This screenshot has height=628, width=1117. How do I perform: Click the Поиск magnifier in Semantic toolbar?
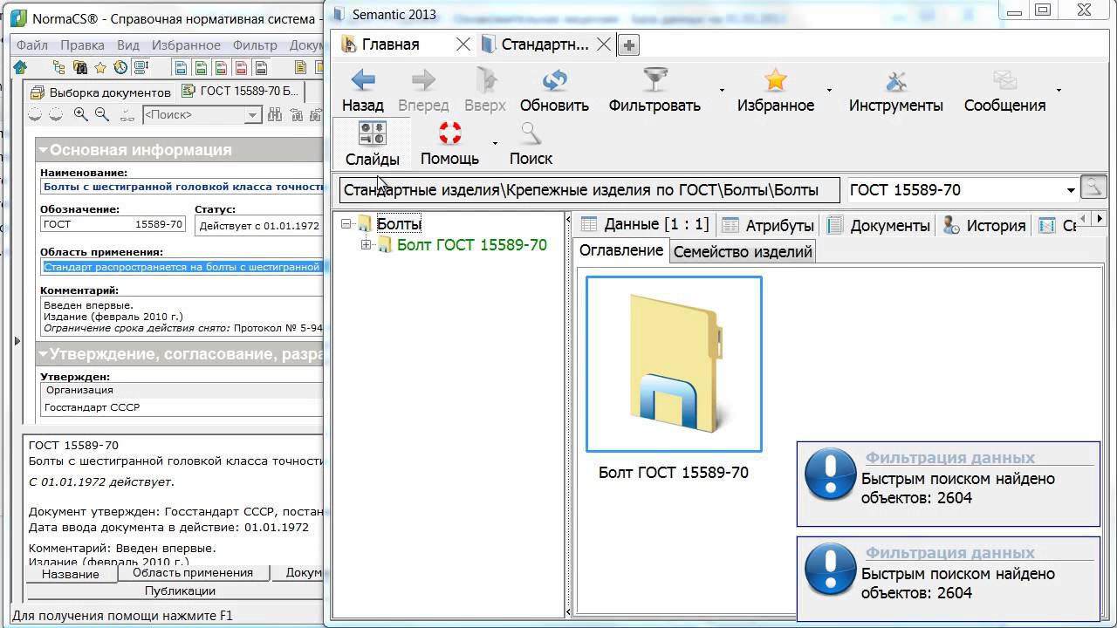531,144
